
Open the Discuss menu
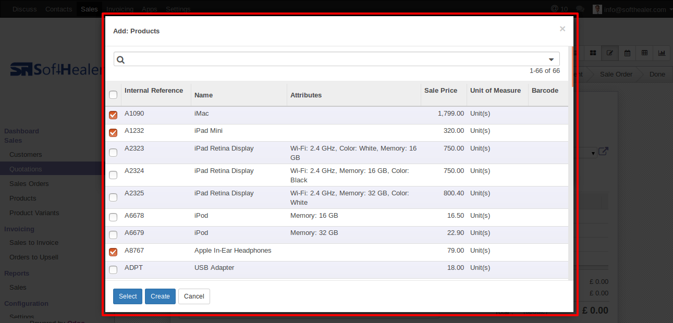click(x=25, y=9)
